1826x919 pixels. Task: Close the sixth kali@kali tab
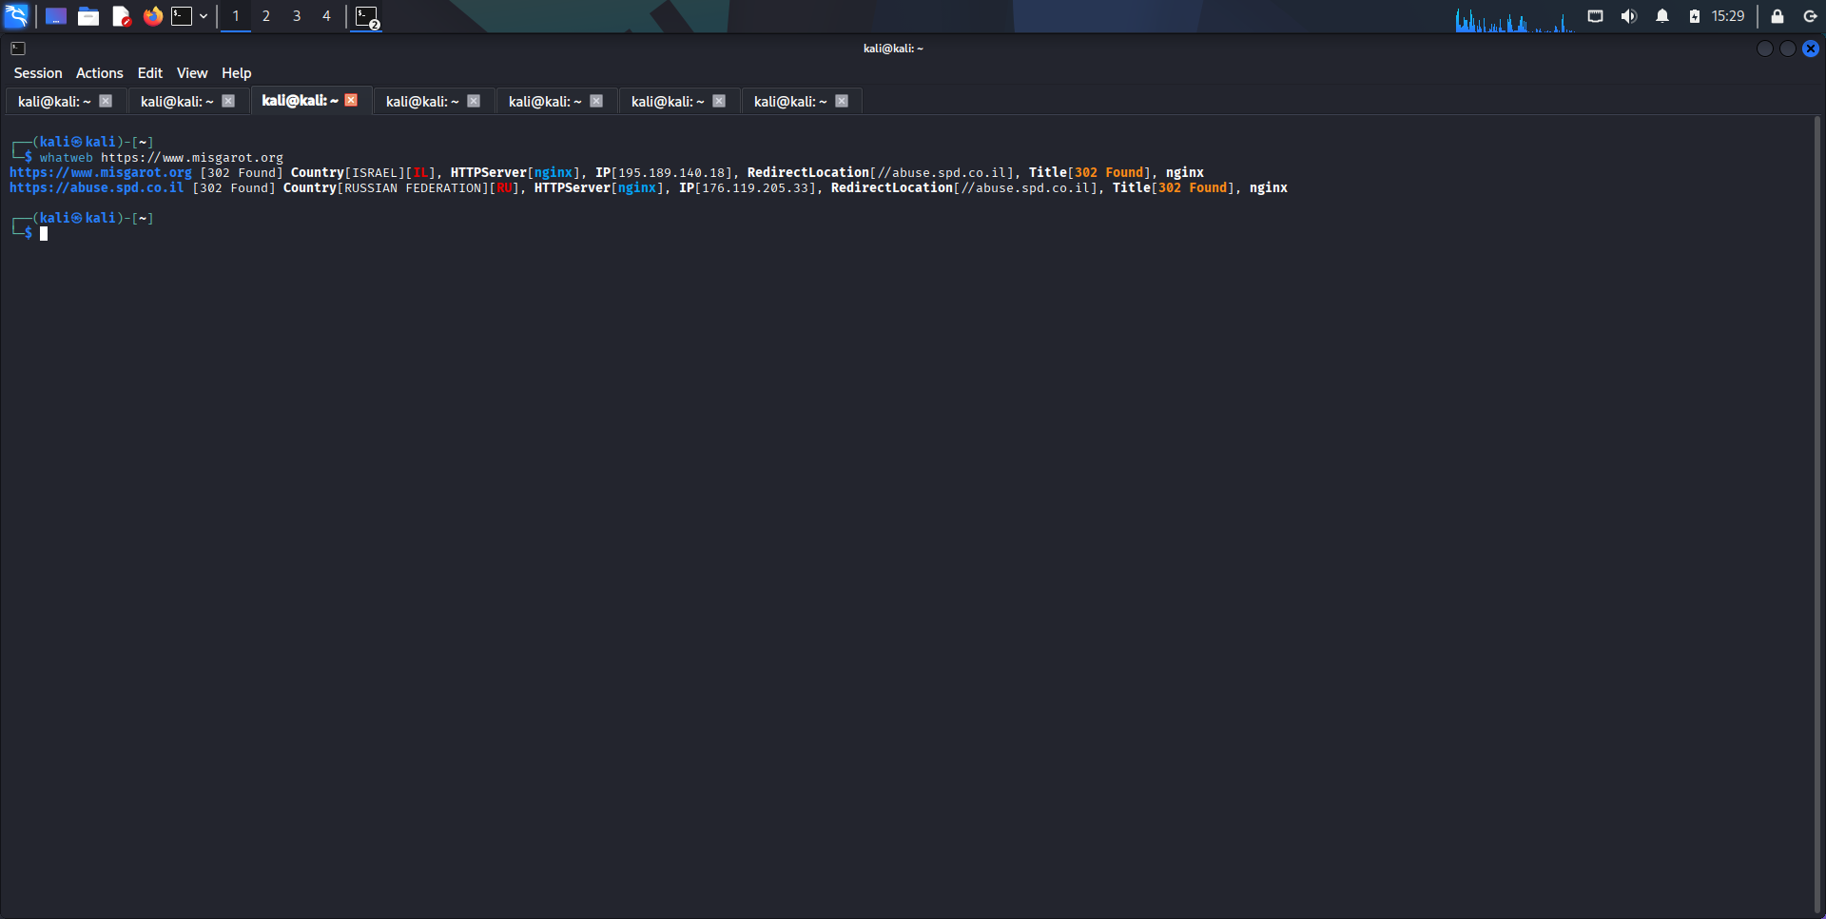click(719, 101)
